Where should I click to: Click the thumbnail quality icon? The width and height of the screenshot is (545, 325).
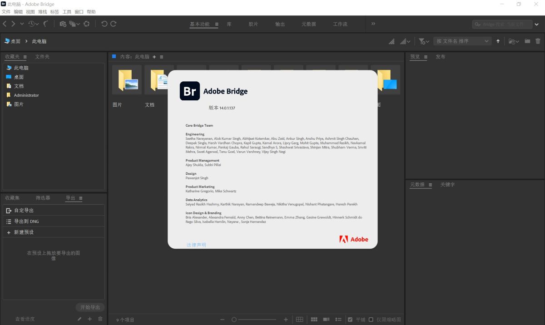[x=392, y=41]
